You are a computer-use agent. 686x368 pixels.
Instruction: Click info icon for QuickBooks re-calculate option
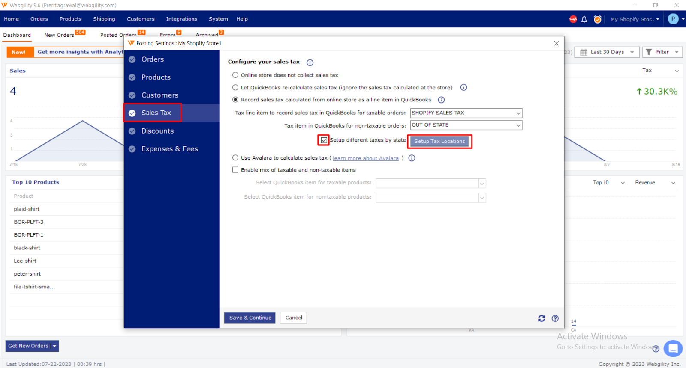pos(463,87)
